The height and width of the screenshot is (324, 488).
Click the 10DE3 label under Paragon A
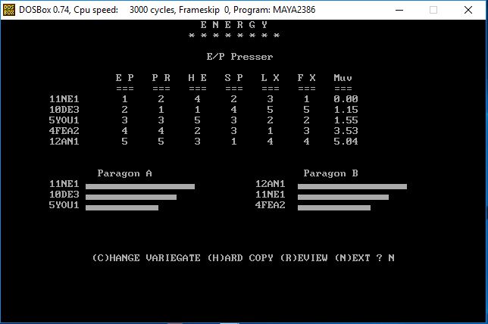coord(64,195)
